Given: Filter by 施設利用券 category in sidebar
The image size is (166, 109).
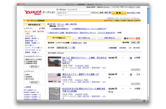Looking at the screenshot, I should [29, 41].
